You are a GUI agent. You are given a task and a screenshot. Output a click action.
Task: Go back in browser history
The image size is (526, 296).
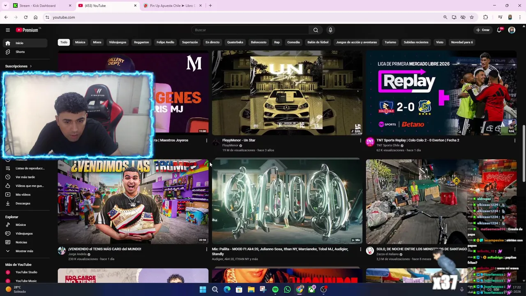6,17
